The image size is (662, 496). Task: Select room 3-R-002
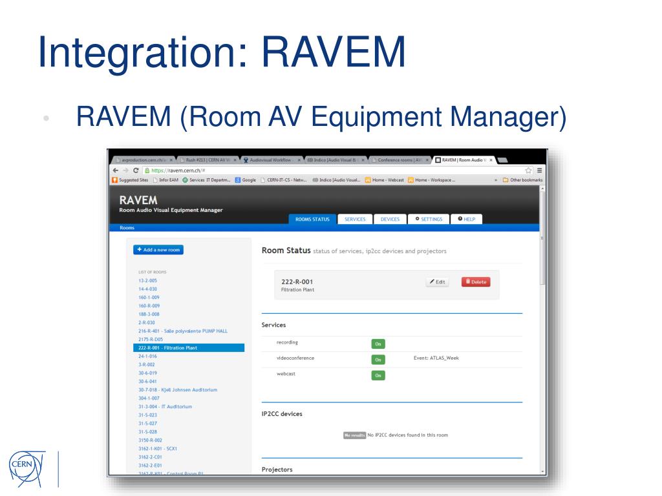[x=147, y=365]
